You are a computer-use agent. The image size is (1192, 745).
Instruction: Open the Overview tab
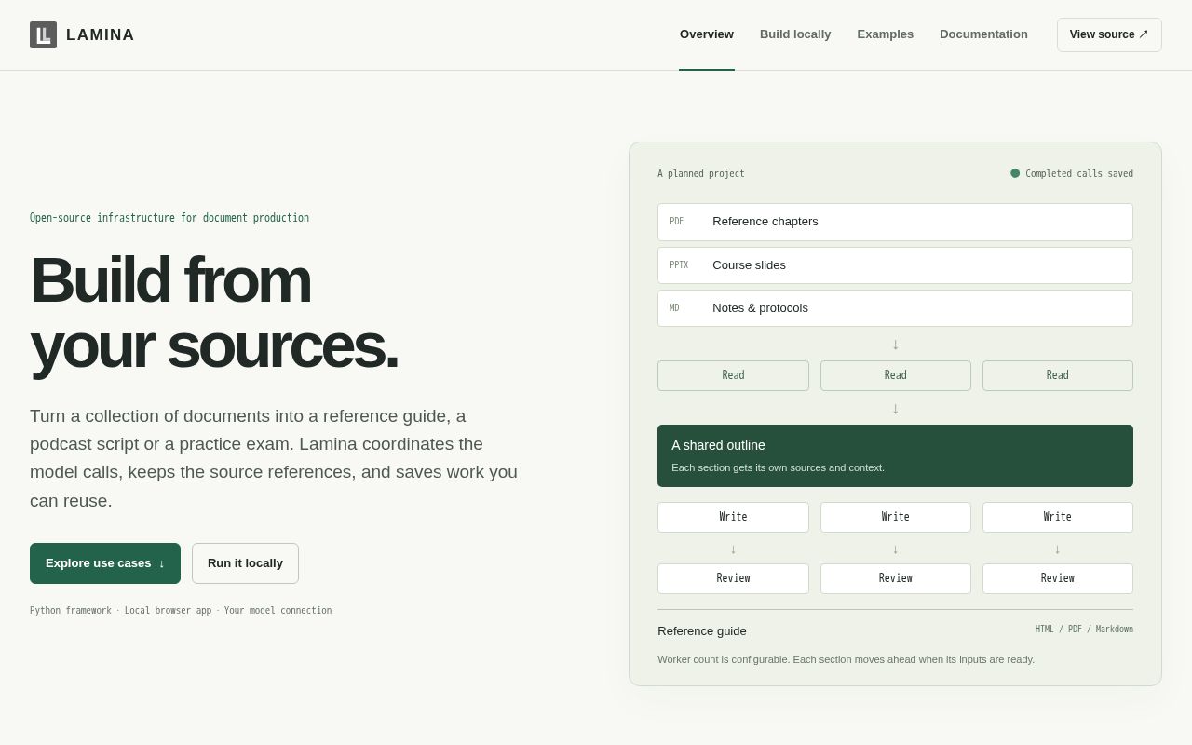707,34
